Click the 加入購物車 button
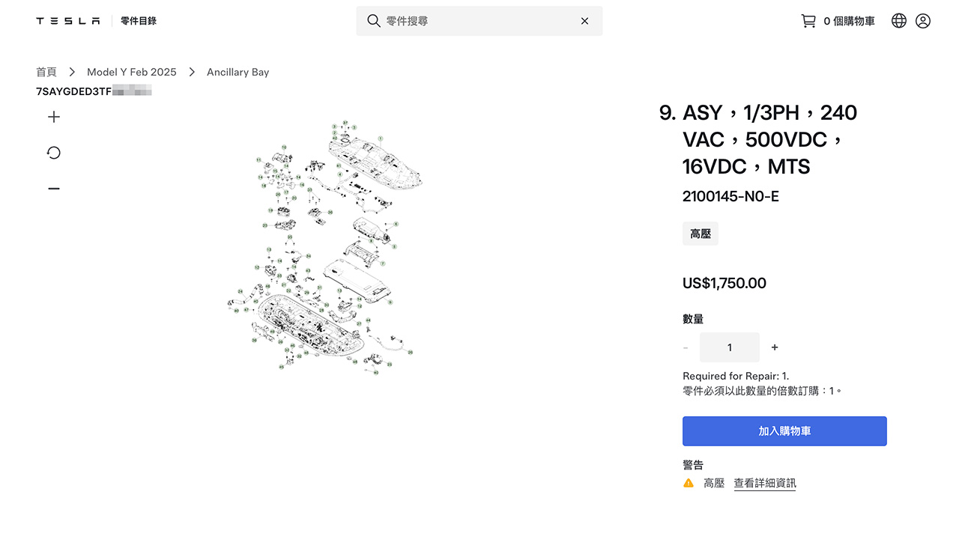 click(784, 431)
